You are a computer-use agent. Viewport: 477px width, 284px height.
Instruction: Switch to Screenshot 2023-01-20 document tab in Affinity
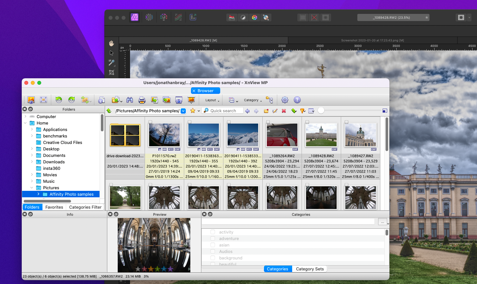(x=372, y=40)
